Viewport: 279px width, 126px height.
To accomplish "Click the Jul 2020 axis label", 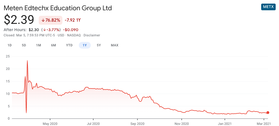I will point(93,124).
